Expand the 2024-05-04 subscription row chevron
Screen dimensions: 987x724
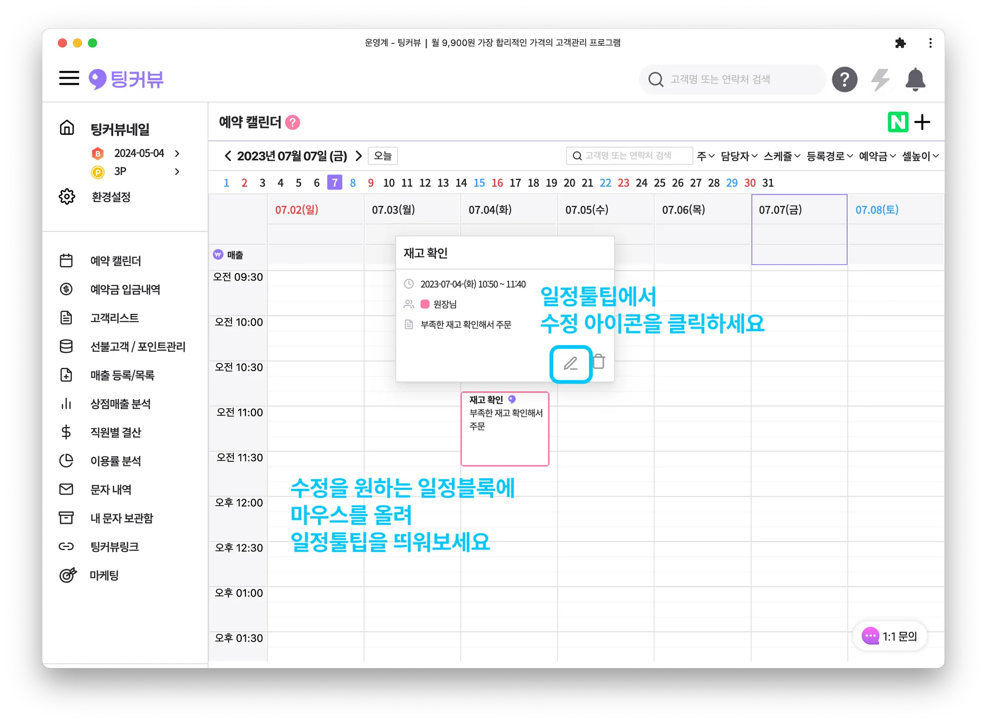(x=177, y=153)
